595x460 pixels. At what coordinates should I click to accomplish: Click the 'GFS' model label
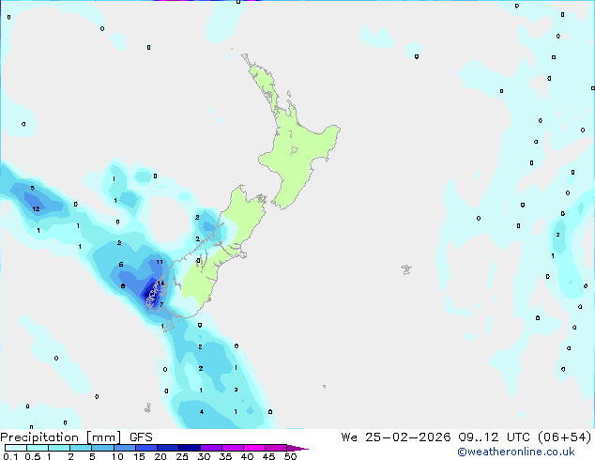(x=141, y=437)
